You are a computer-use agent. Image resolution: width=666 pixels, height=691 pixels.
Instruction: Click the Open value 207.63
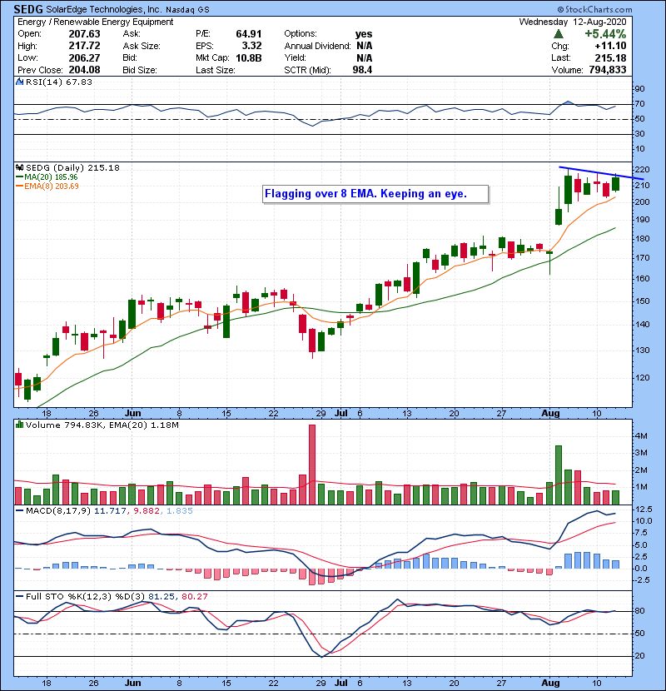pos(84,34)
